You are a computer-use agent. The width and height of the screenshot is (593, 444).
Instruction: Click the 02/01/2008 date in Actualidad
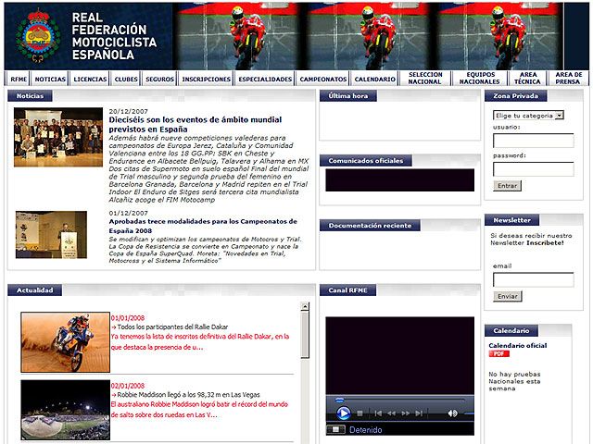(x=128, y=386)
